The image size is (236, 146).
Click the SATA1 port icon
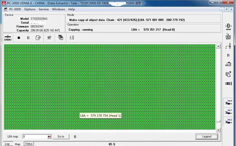tap(8, 38)
